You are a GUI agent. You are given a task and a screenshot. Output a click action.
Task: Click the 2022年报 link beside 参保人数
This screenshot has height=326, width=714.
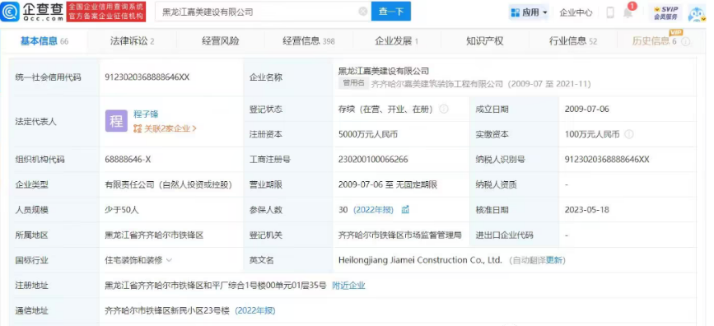373,210
